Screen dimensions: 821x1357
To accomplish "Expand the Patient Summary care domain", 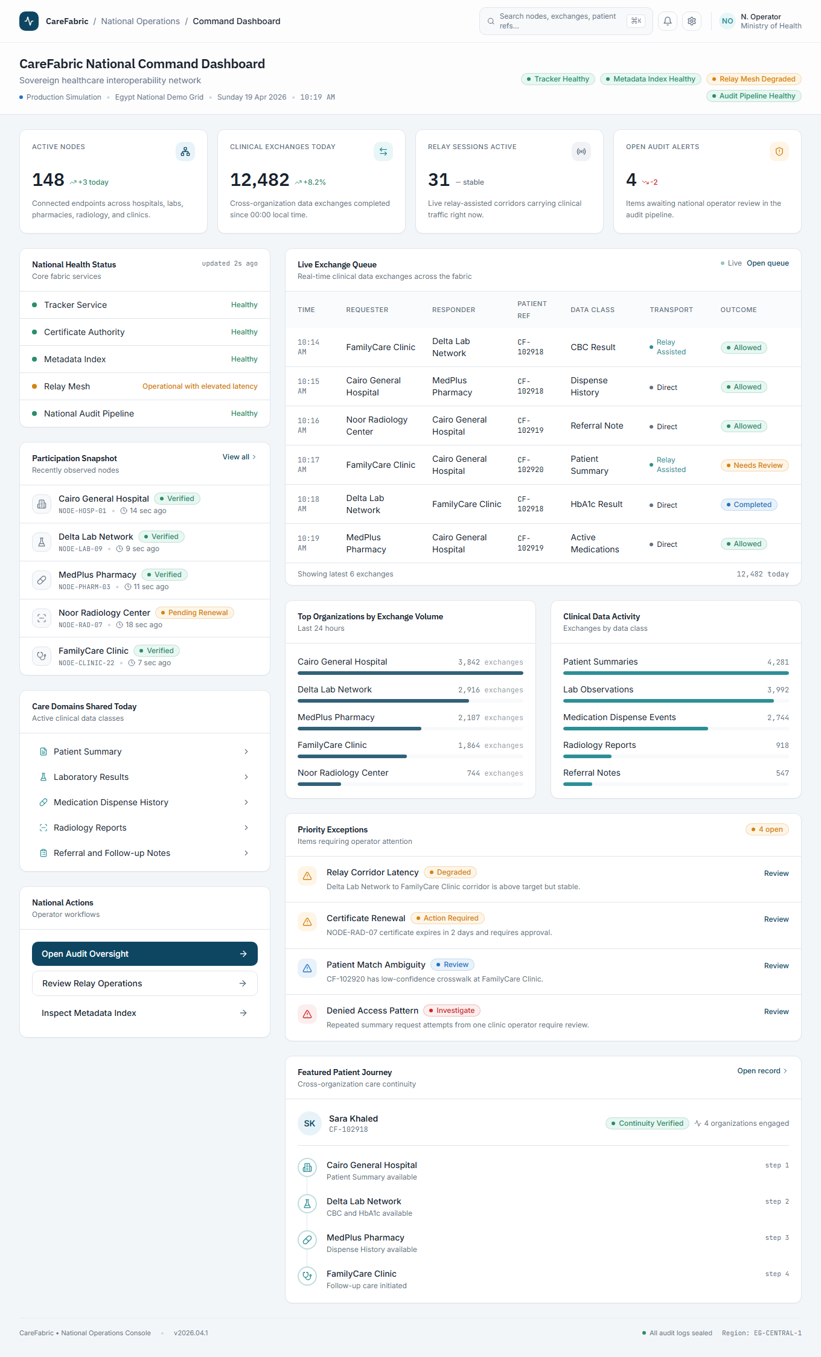I will coord(145,752).
